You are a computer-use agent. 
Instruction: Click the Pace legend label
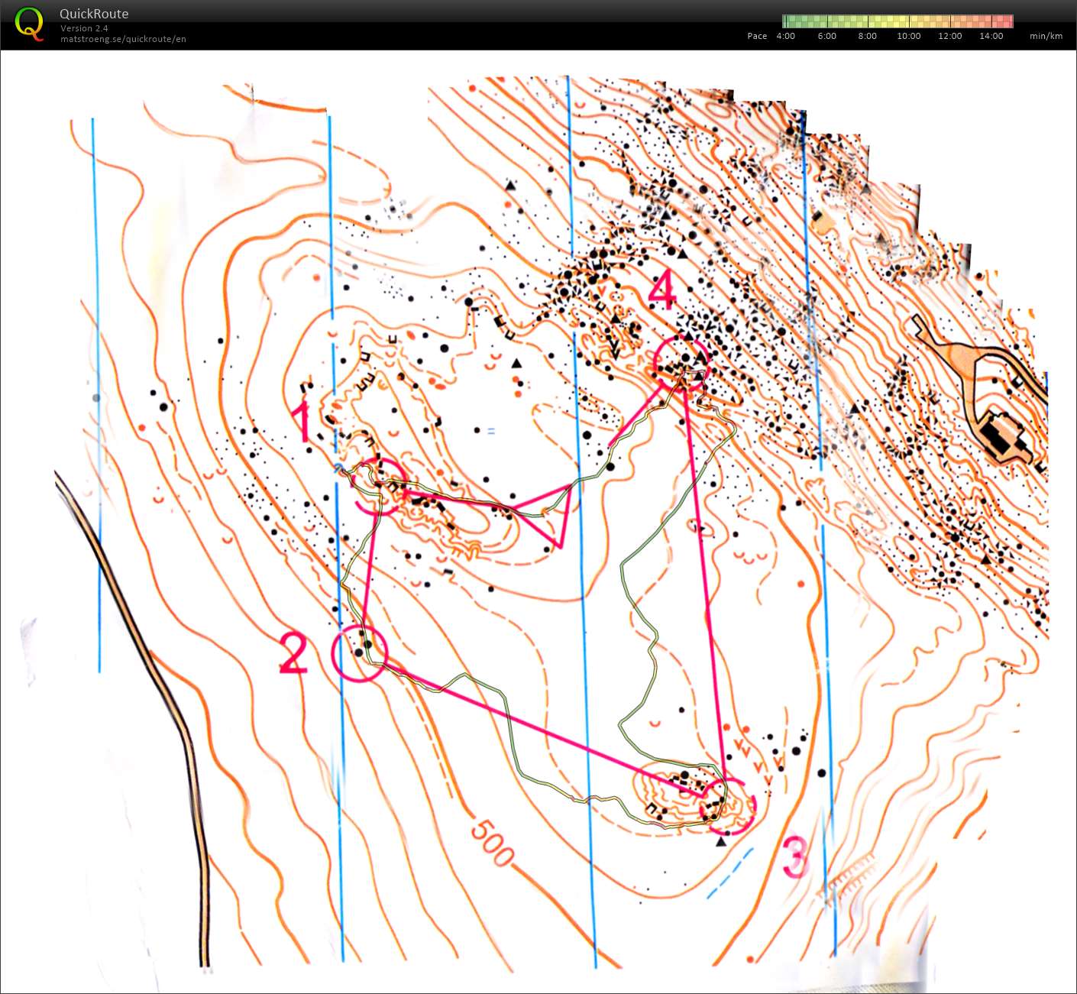[x=757, y=36]
